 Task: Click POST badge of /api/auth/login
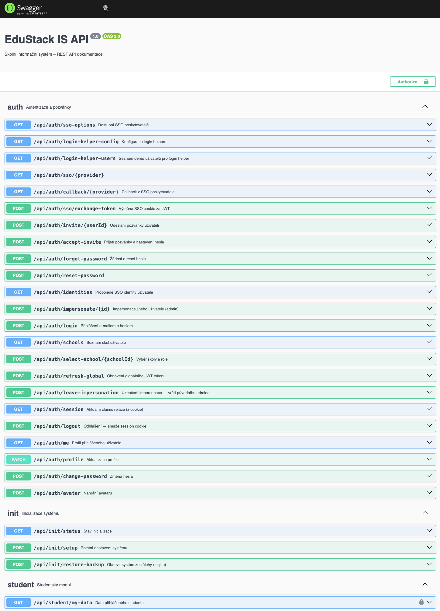[19, 326]
